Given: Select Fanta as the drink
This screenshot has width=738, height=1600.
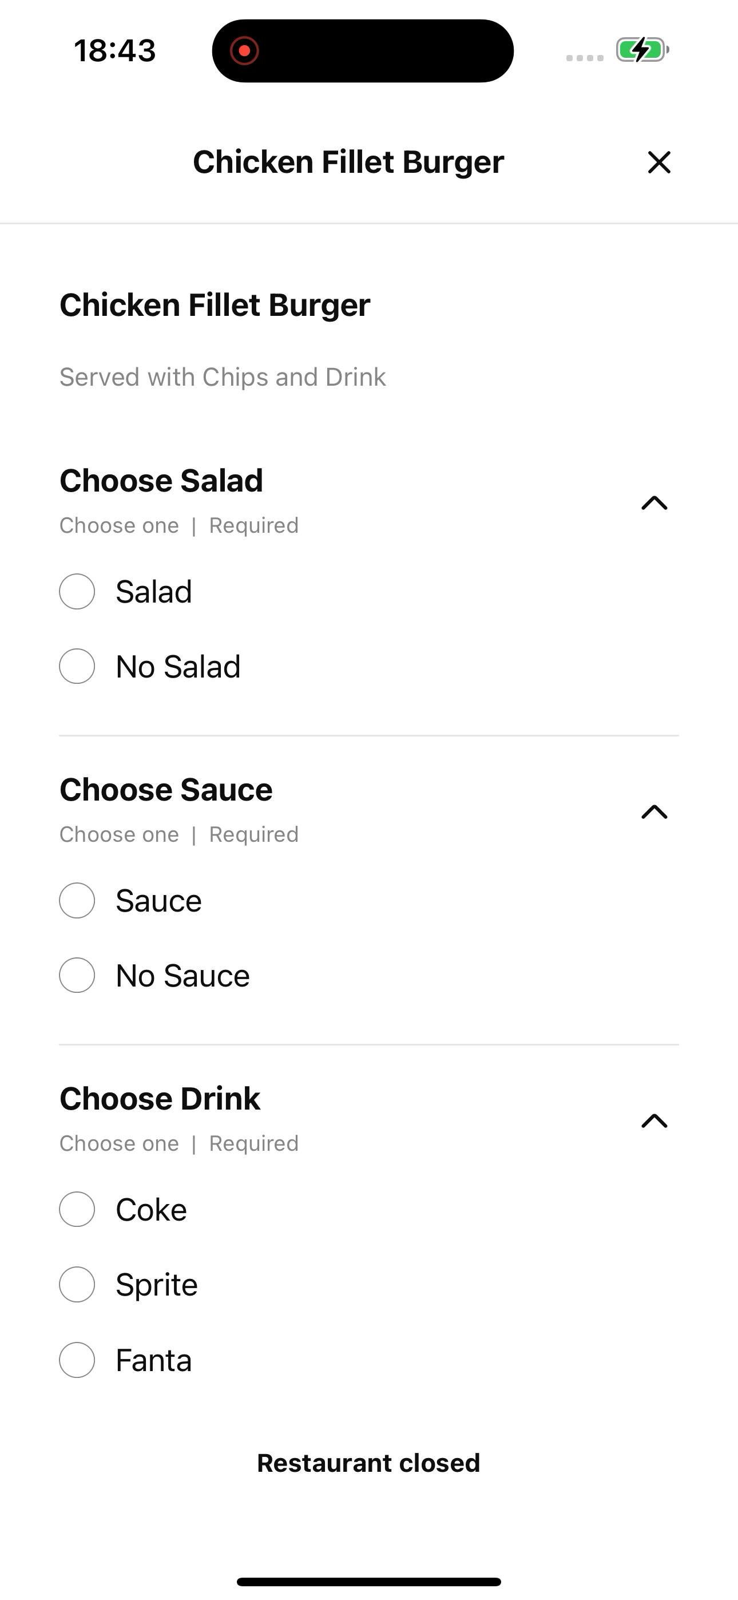Looking at the screenshot, I should [77, 1360].
